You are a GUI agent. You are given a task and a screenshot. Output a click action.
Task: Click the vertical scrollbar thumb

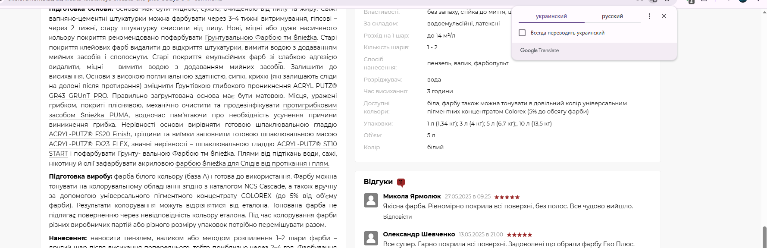(764, 237)
